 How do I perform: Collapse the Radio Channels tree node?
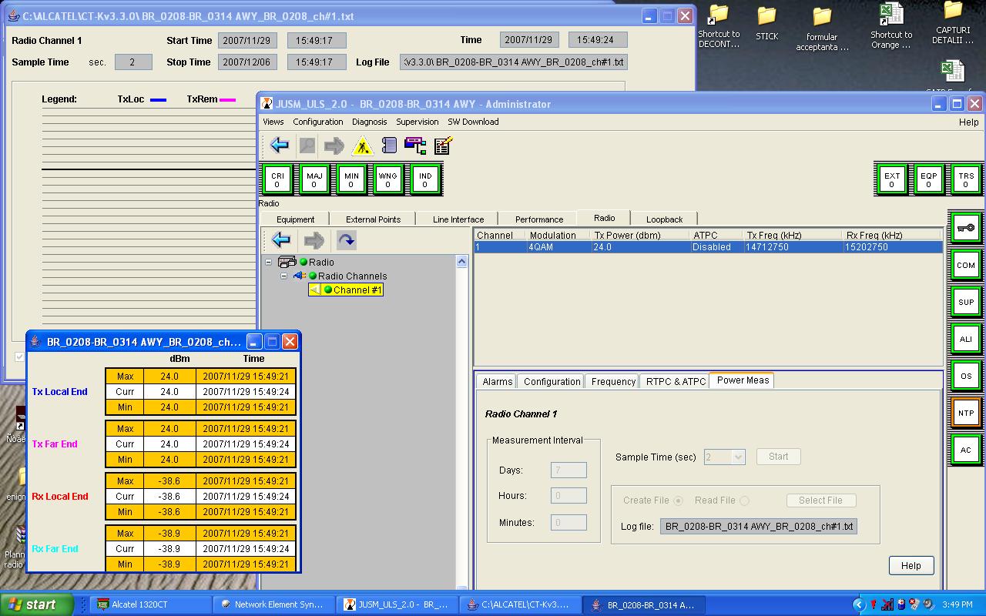[283, 276]
